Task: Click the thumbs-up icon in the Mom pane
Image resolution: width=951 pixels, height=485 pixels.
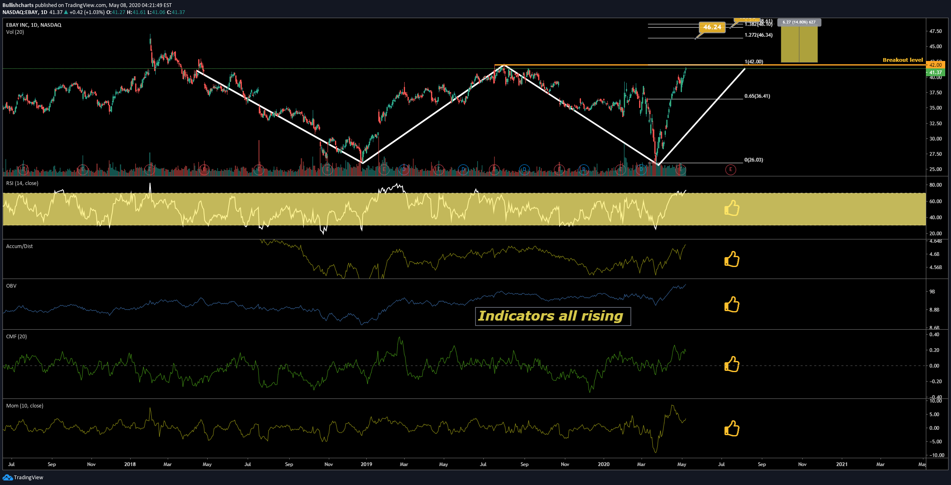Action: click(x=732, y=429)
